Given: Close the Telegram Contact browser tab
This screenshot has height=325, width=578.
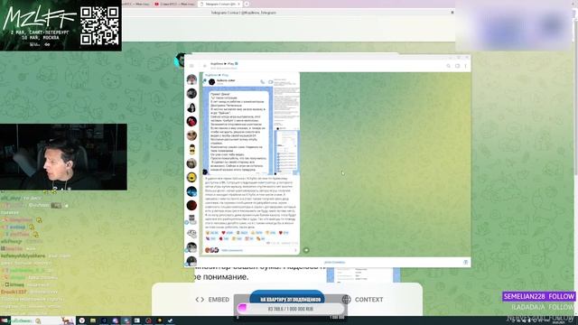Looking at the screenshot, I should 238,4.
